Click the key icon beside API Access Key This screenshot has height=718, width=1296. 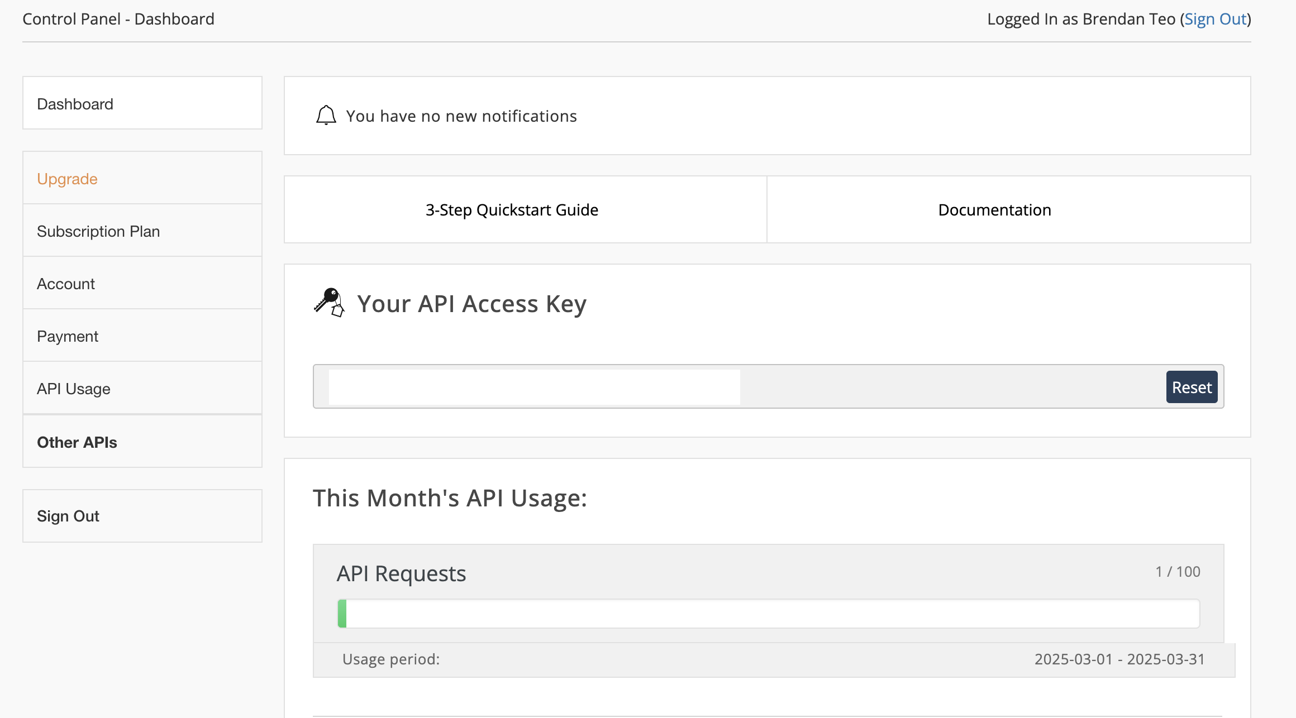click(x=329, y=303)
